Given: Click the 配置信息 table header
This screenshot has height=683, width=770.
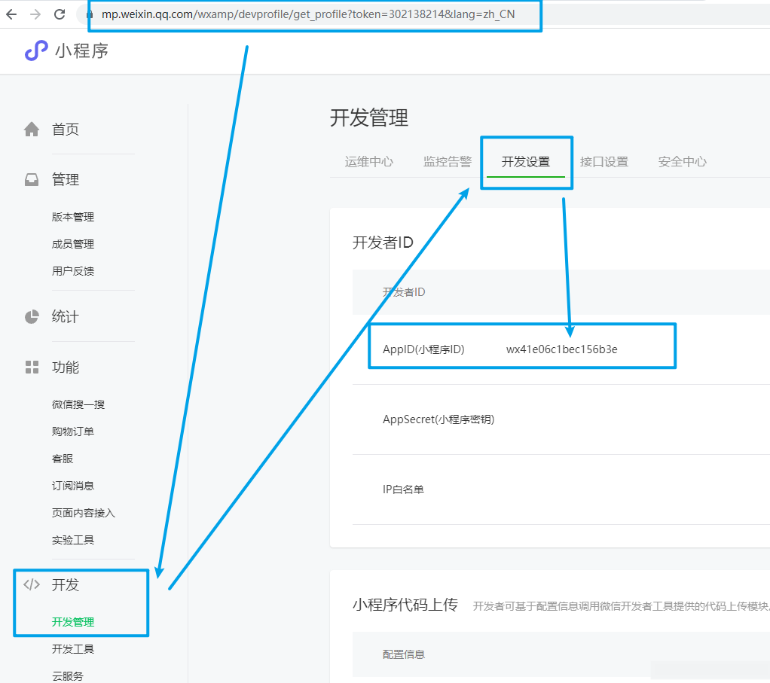Looking at the screenshot, I should pos(404,654).
